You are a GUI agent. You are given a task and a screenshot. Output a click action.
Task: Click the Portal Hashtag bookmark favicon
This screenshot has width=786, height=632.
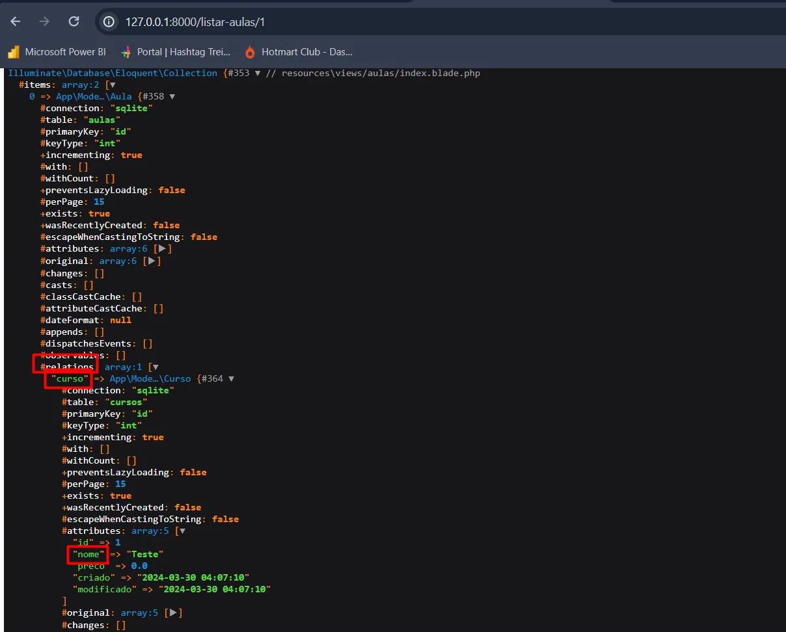click(x=126, y=52)
